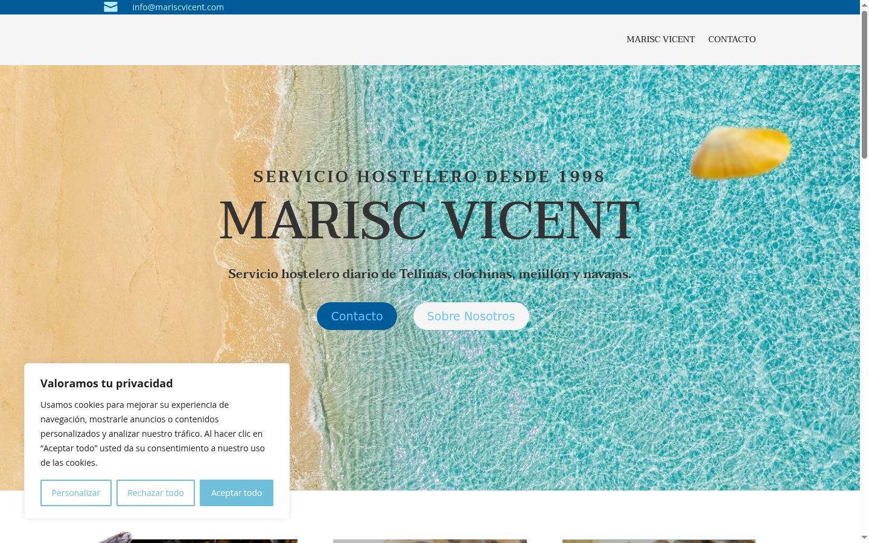Click the envelope mail icon in top bar
869x543 pixels.
[110, 7]
